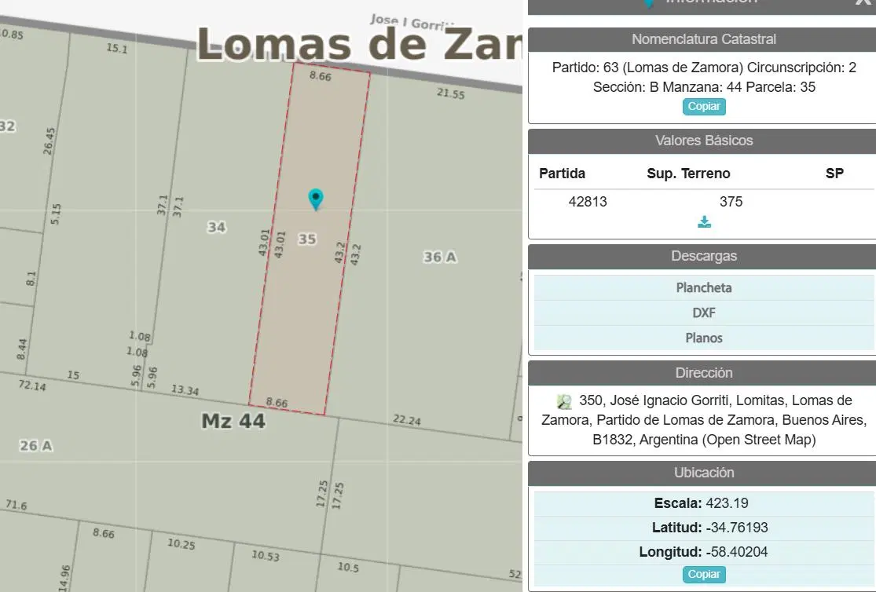
Task: Open the DXF download
Action: click(x=704, y=312)
